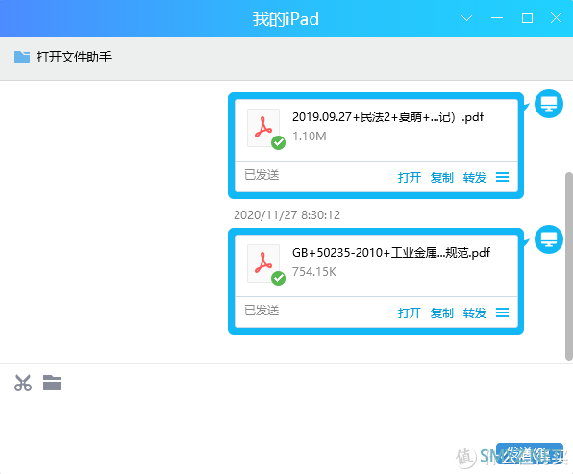Click the green checkmark on GB+50235 PDF
This screenshot has width=573, height=474.
(x=279, y=279)
